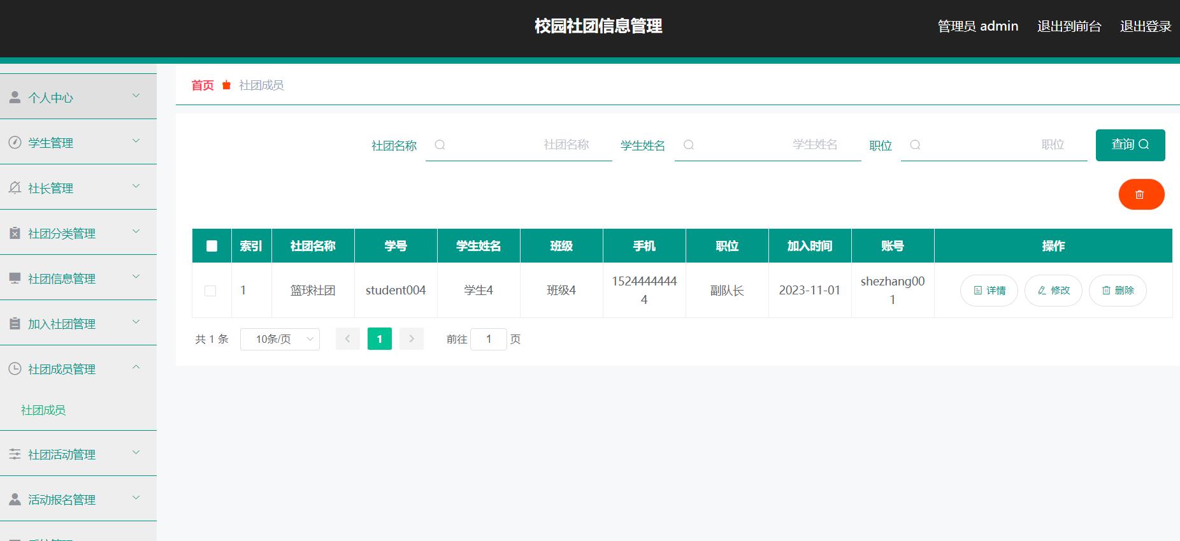The image size is (1180, 541).
Task: Expand the 活动报名管理 menu chevron
Action: (136, 498)
